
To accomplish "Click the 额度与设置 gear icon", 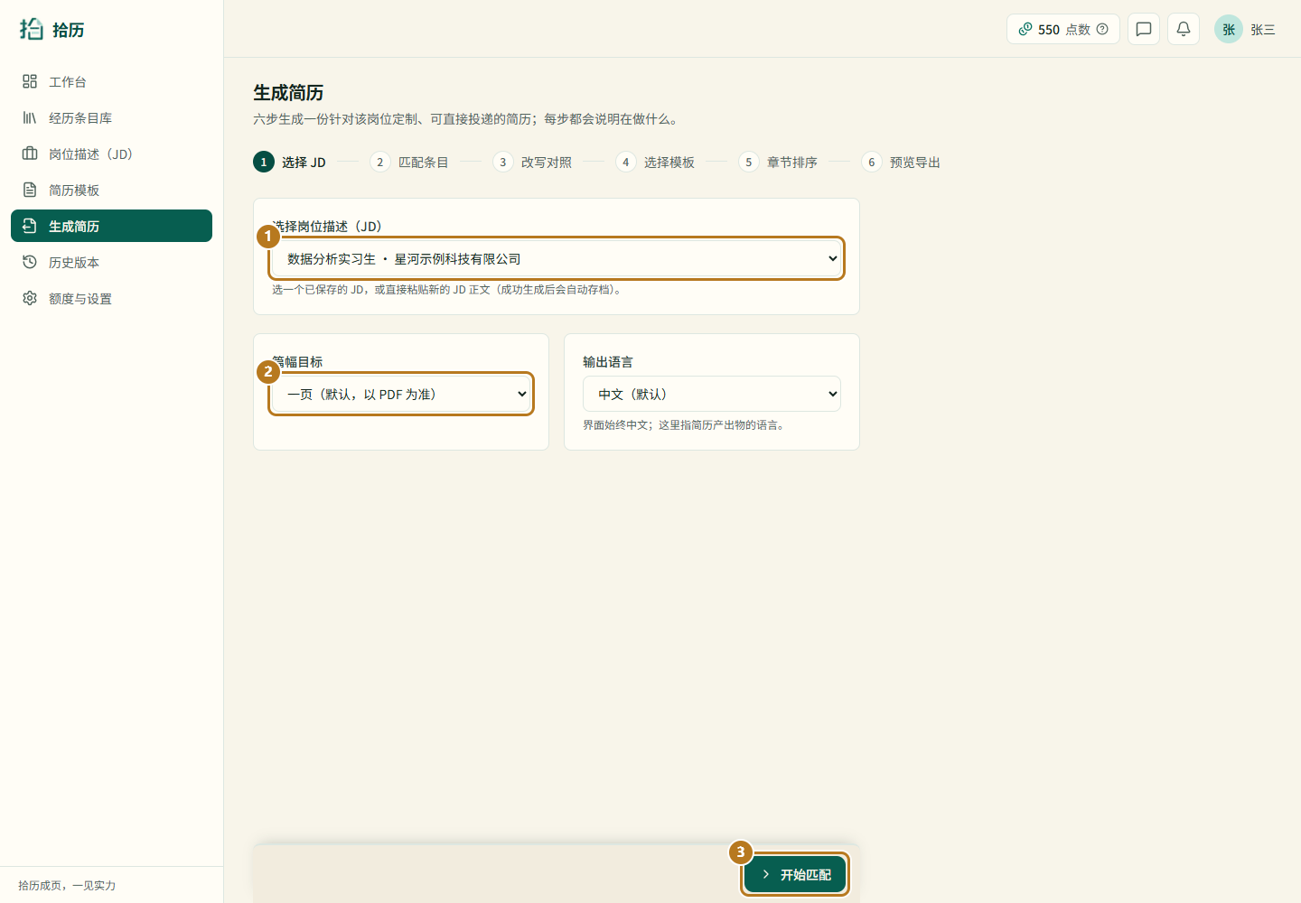I will [x=30, y=298].
